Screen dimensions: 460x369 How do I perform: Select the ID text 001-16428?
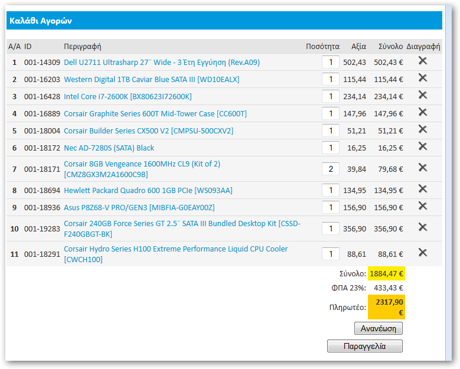[42, 96]
